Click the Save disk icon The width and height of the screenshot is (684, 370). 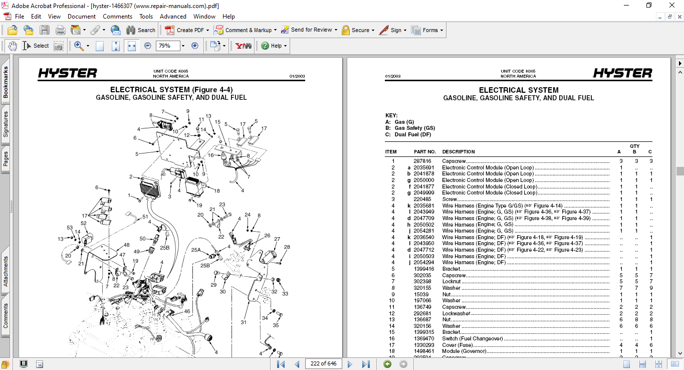[45, 30]
